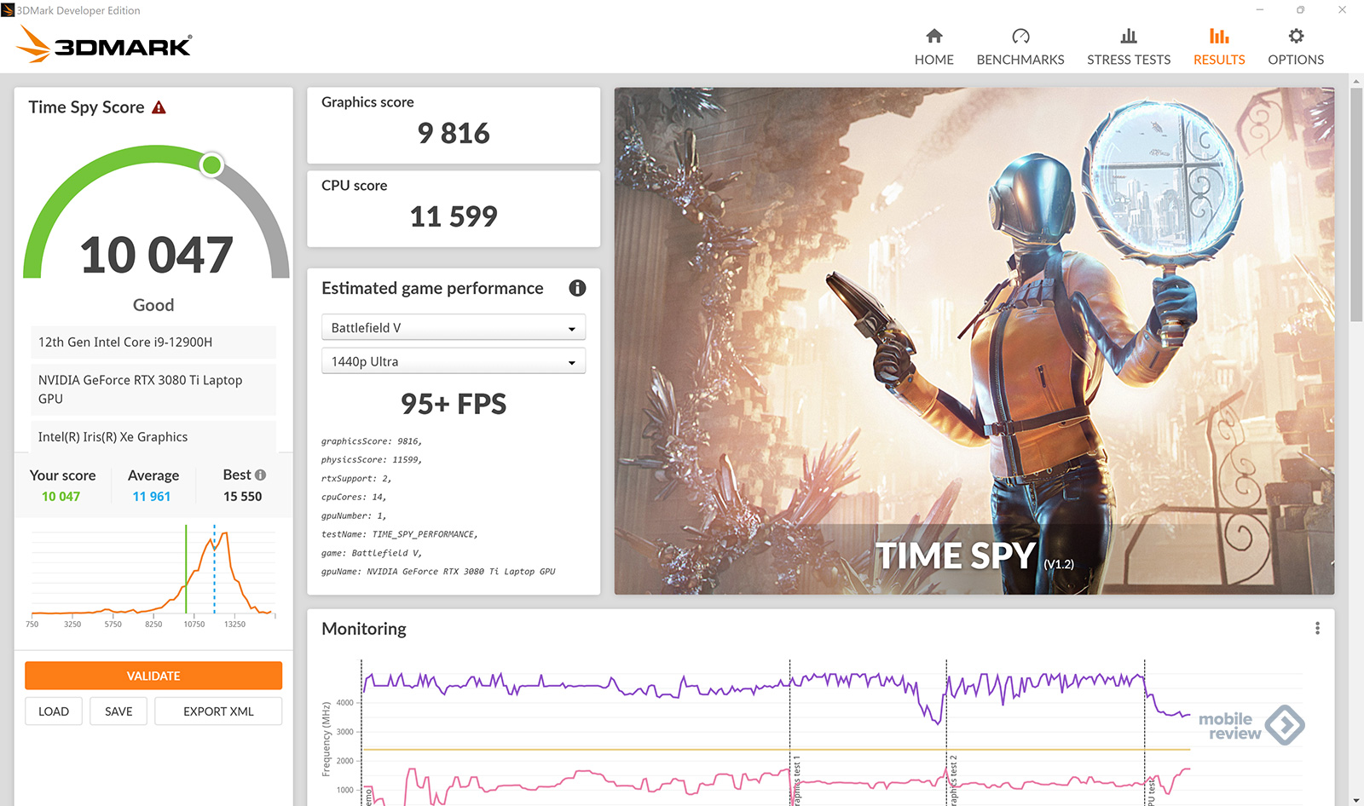The height and width of the screenshot is (806, 1364).
Task: Open Options gear icon
Action: 1296,36
